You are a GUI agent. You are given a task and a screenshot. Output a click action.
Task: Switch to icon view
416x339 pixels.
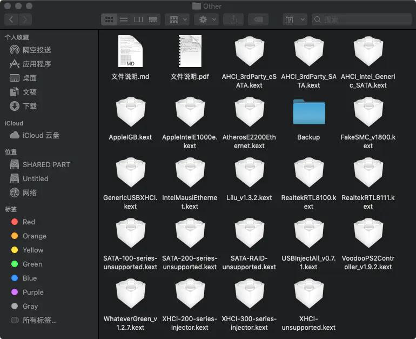pos(109,19)
